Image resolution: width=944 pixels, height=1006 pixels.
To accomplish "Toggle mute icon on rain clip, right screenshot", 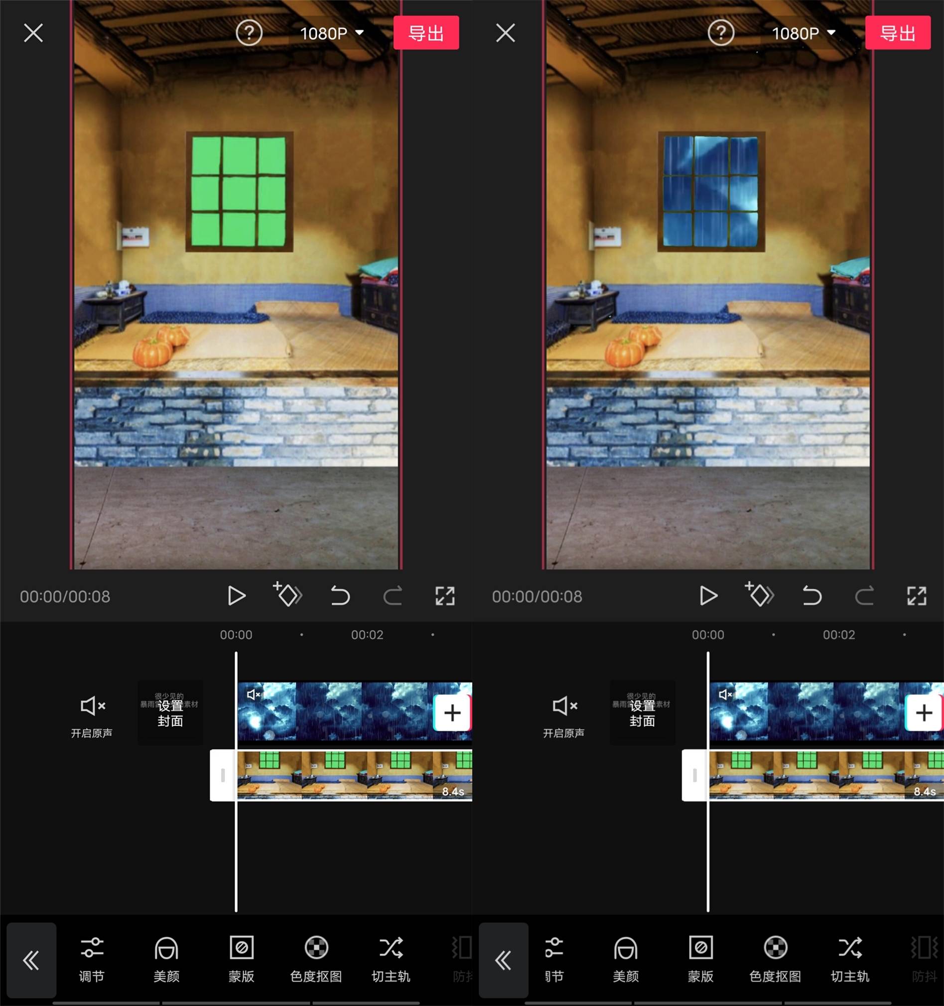I will click(x=725, y=694).
